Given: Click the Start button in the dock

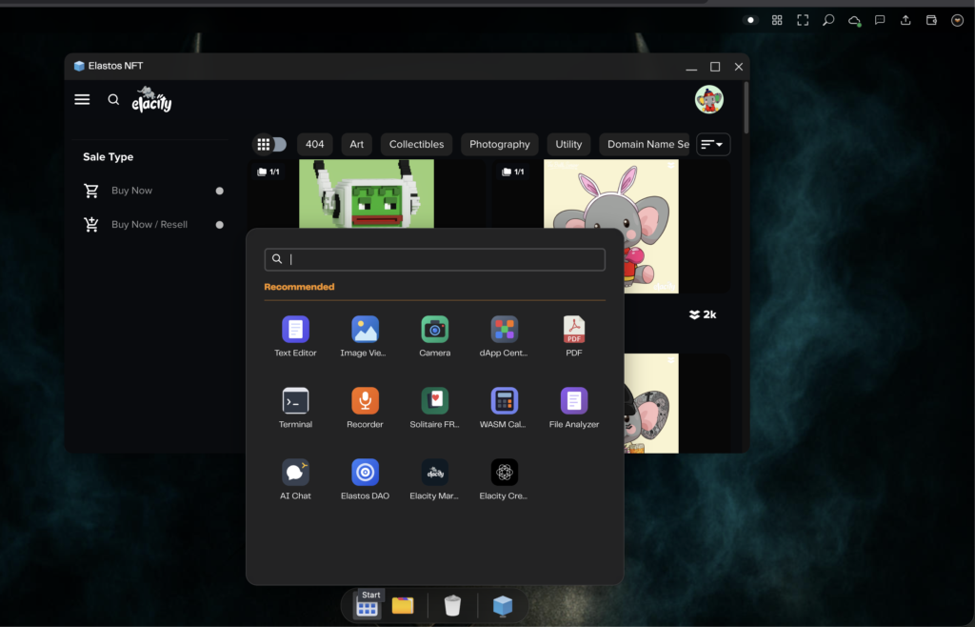Looking at the screenshot, I should coord(368,606).
